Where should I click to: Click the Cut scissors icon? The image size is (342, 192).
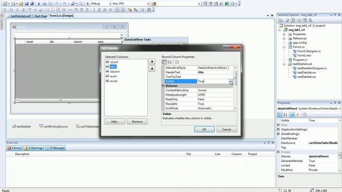(39, 4)
